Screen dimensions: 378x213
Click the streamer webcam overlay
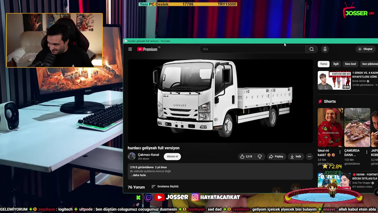(55, 40)
